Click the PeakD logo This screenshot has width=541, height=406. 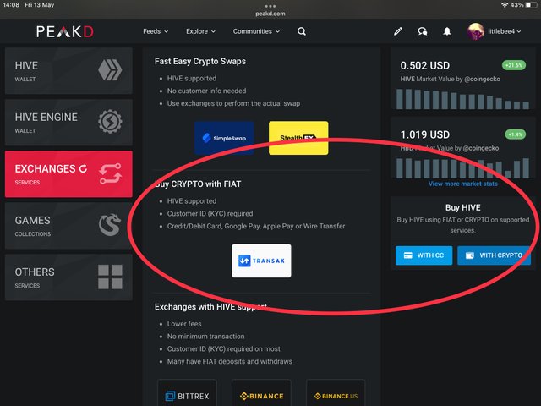tap(65, 31)
